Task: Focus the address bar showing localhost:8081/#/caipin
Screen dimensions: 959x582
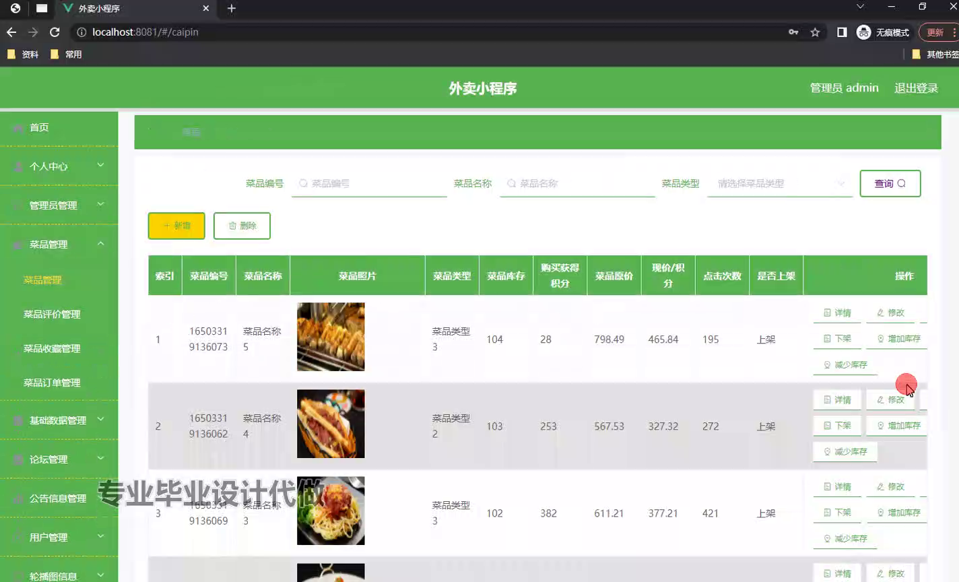Action: pyautogui.click(x=431, y=32)
